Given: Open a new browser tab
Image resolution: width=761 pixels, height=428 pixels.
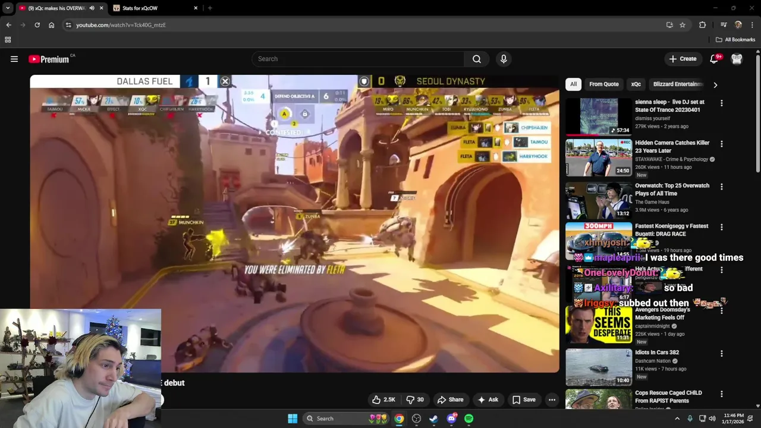Looking at the screenshot, I should tap(210, 8).
